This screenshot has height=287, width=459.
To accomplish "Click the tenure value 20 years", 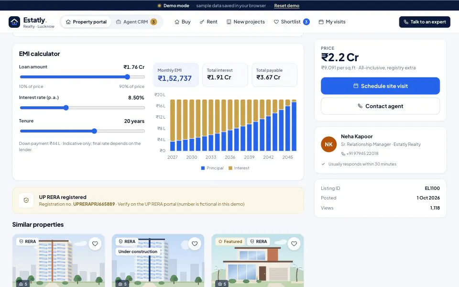I will tap(134, 121).
